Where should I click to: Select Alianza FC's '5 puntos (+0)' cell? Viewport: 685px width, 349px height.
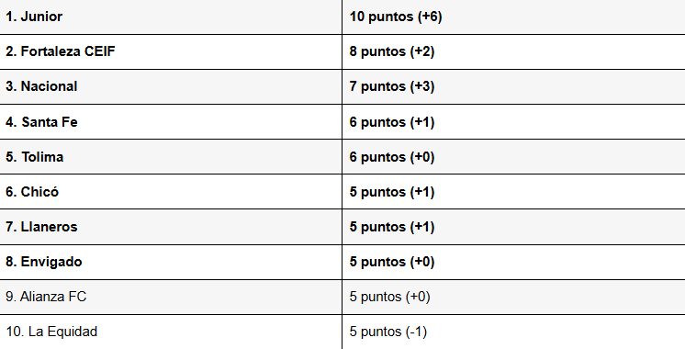point(514,297)
